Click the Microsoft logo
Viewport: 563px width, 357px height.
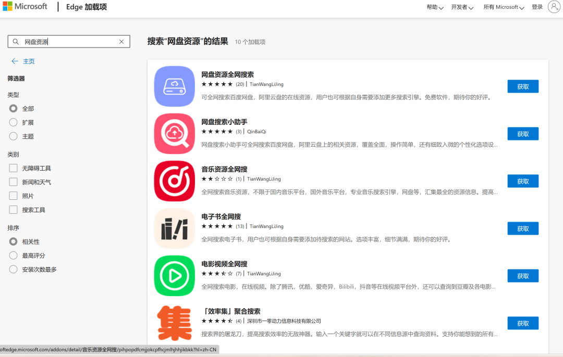[x=25, y=6]
